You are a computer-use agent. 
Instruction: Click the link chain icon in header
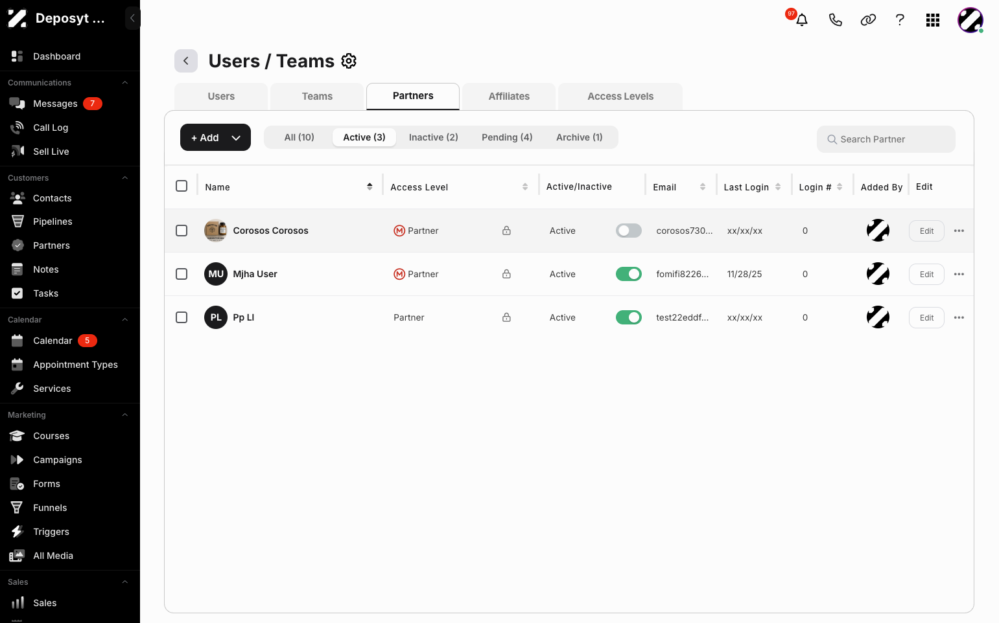point(868,20)
